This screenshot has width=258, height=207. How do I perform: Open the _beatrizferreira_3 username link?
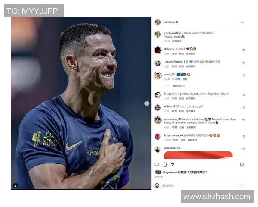175,62
